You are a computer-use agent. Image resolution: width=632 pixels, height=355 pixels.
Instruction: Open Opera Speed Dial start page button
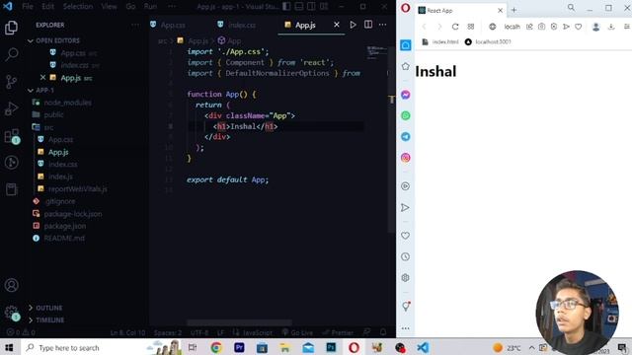471,27
